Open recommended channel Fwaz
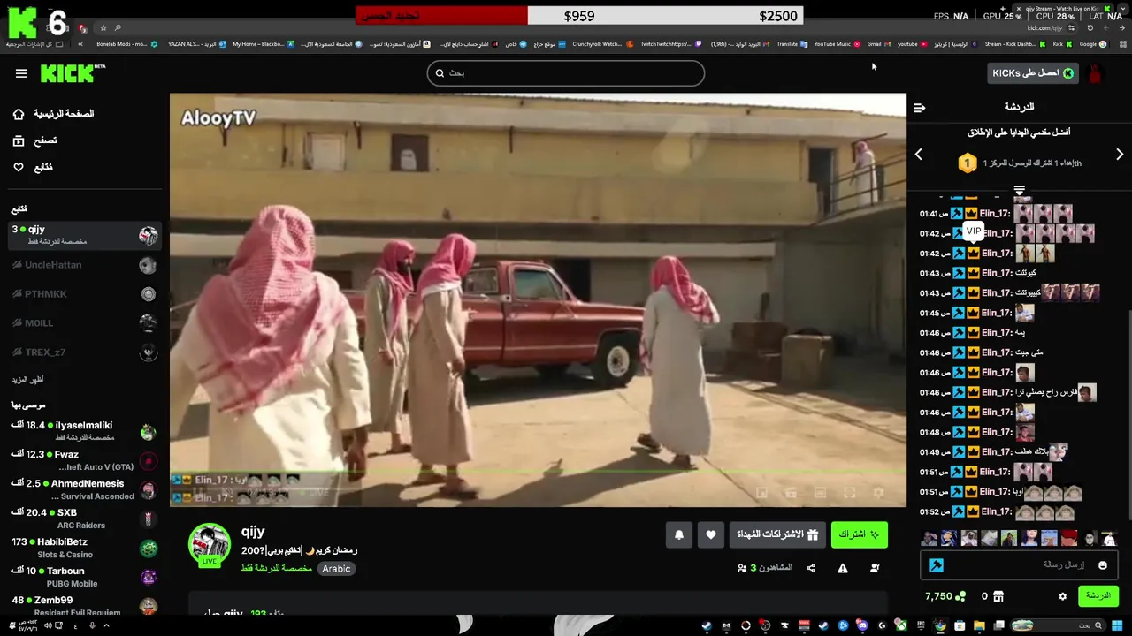 tap(85, 460)
